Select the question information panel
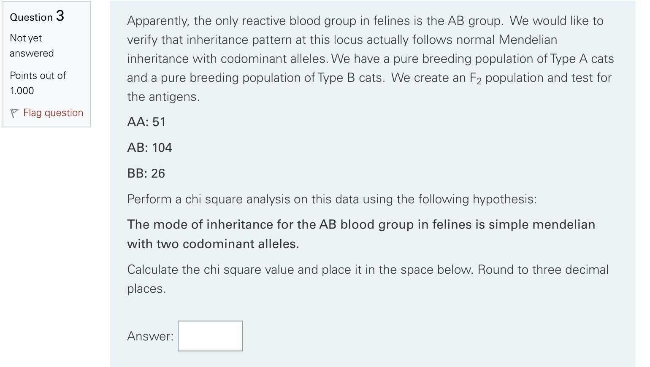 46,63
